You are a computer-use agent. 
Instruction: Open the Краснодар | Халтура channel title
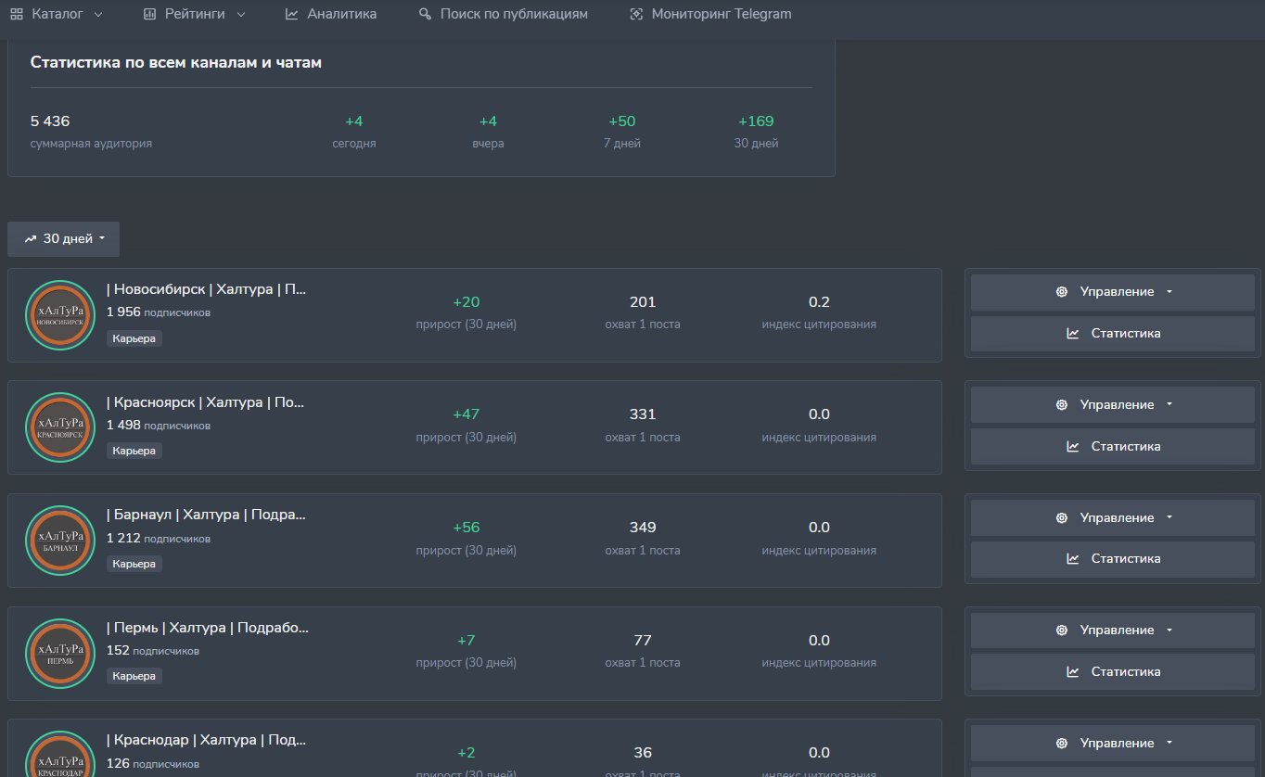pyautogui.click(x=206, y=741)
